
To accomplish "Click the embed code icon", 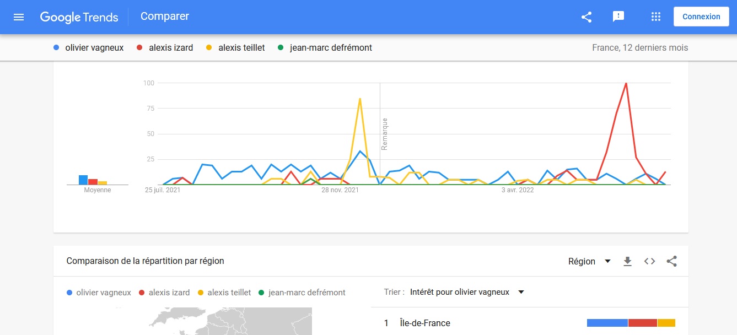I will 649,261.
